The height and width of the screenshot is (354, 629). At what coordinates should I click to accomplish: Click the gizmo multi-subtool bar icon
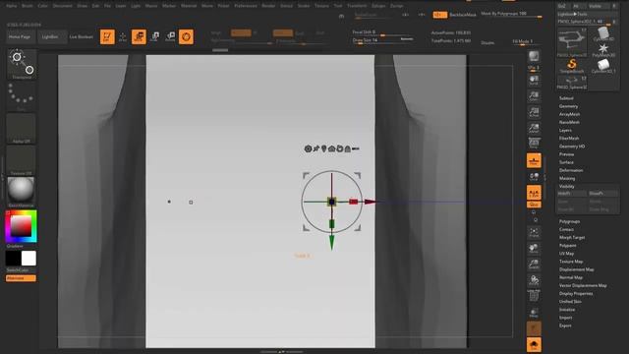[356, 148]
